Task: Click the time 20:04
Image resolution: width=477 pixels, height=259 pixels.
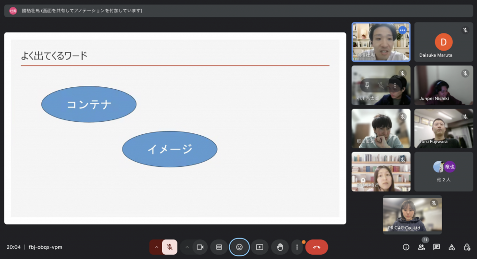Action: point(14,247)
